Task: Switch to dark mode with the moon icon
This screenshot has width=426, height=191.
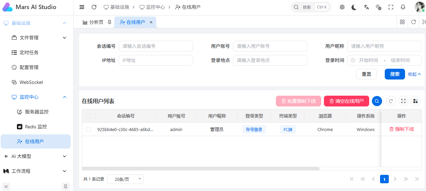Action: pyautogui.click(x=354, y=7)
